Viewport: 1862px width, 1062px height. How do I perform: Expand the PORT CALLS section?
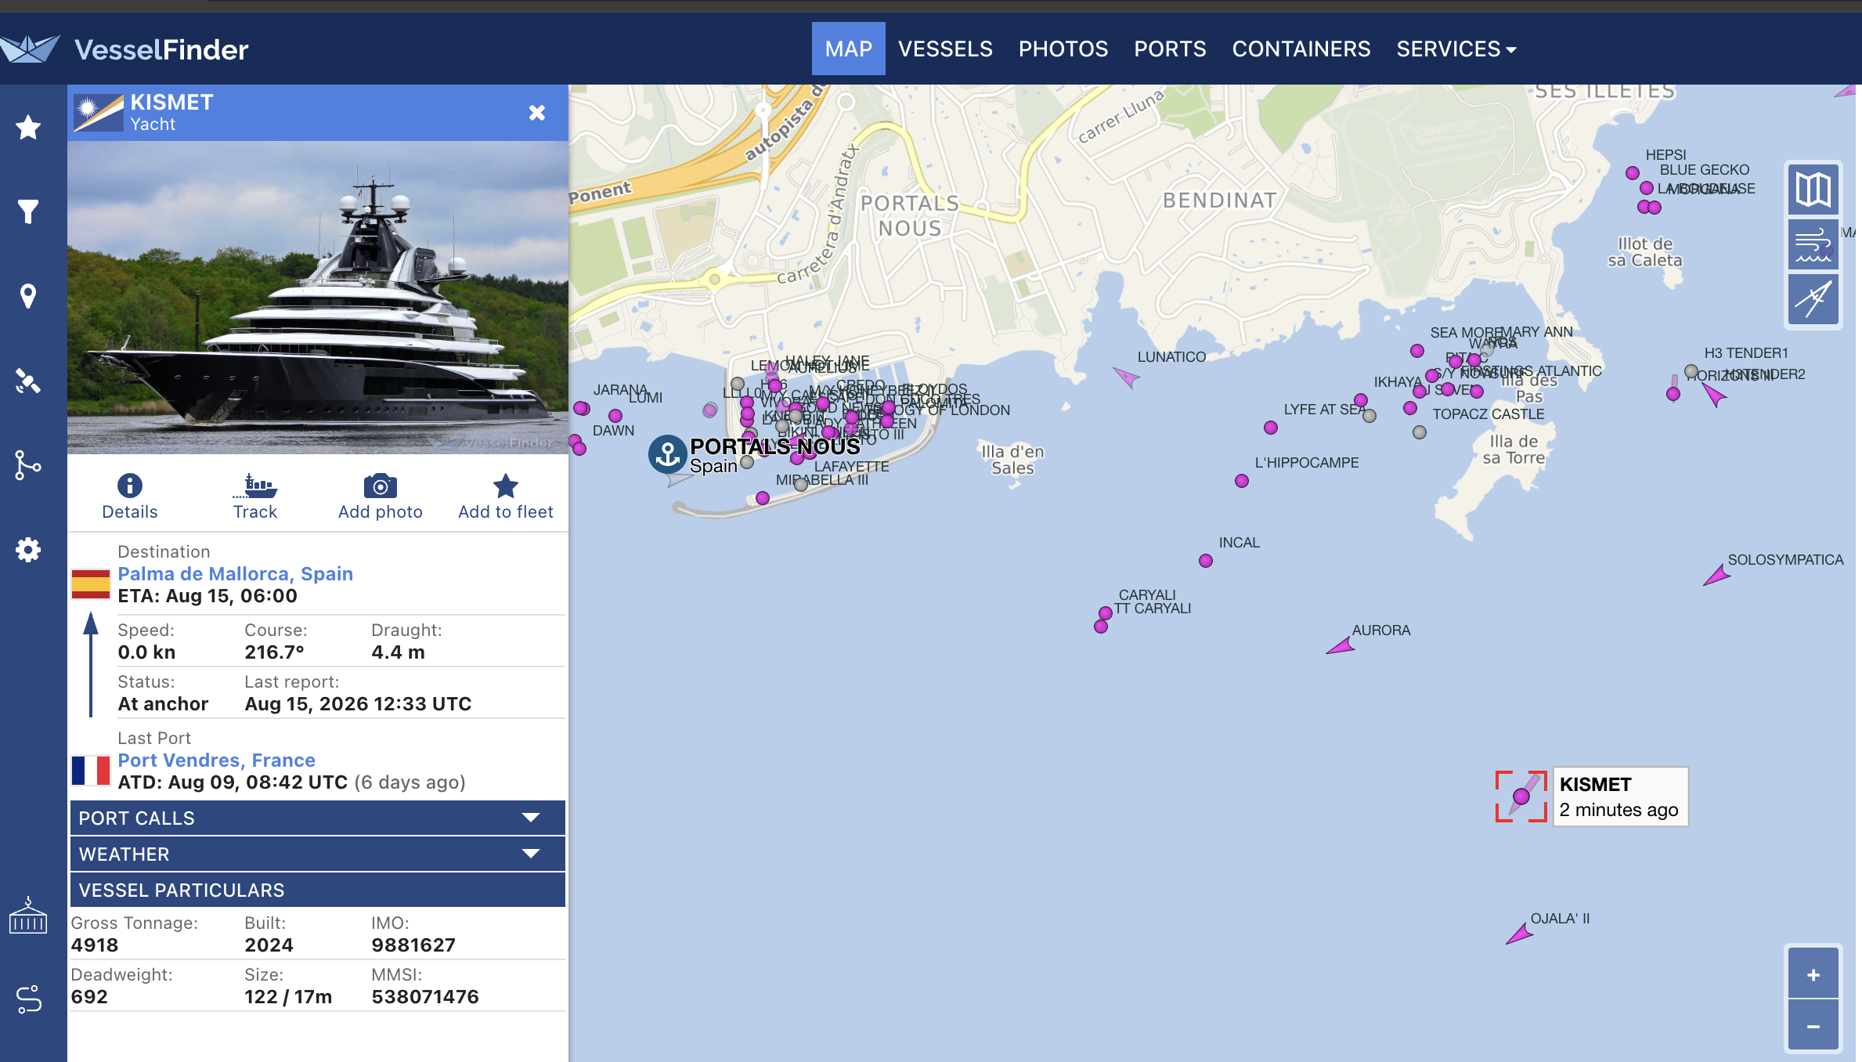[318, 818]
